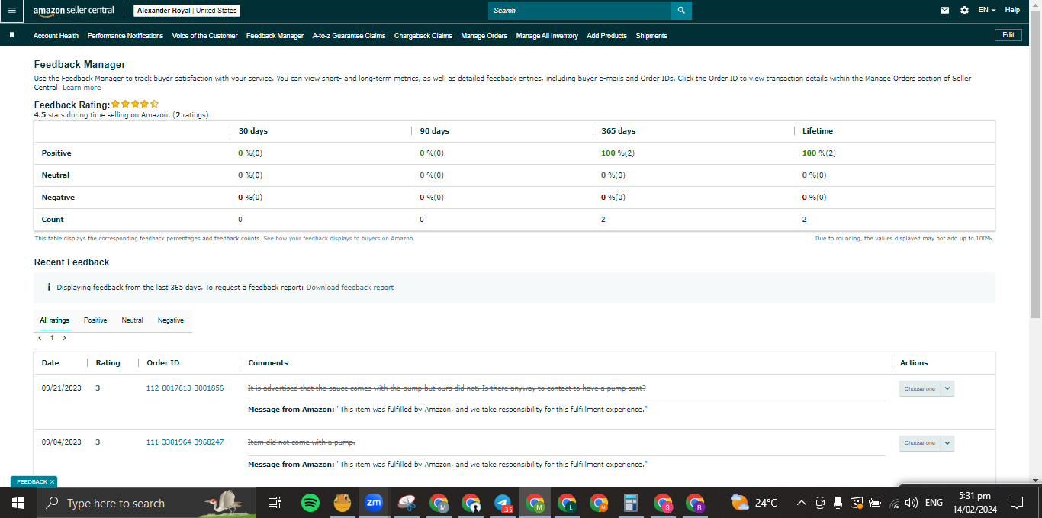
Task: Open Account Health menu item
Action: point(56,35)
